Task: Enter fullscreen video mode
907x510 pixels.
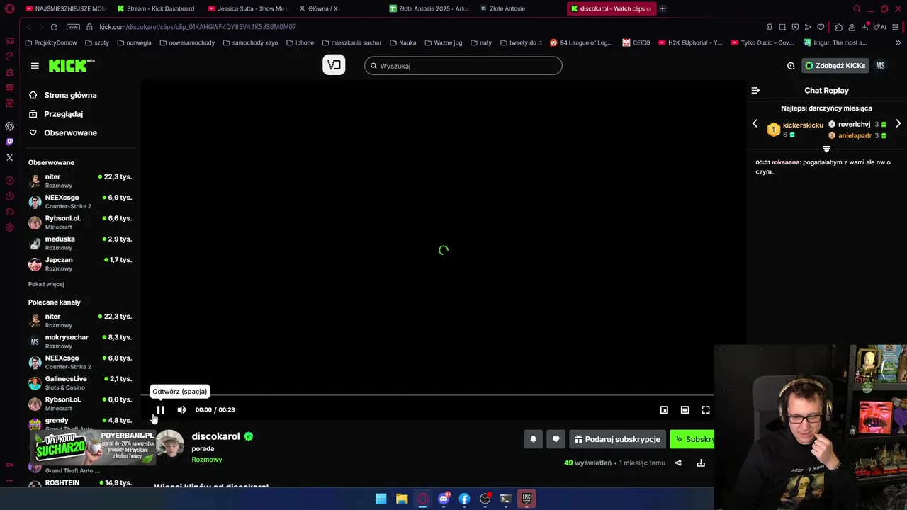Action: click(706, 409)
